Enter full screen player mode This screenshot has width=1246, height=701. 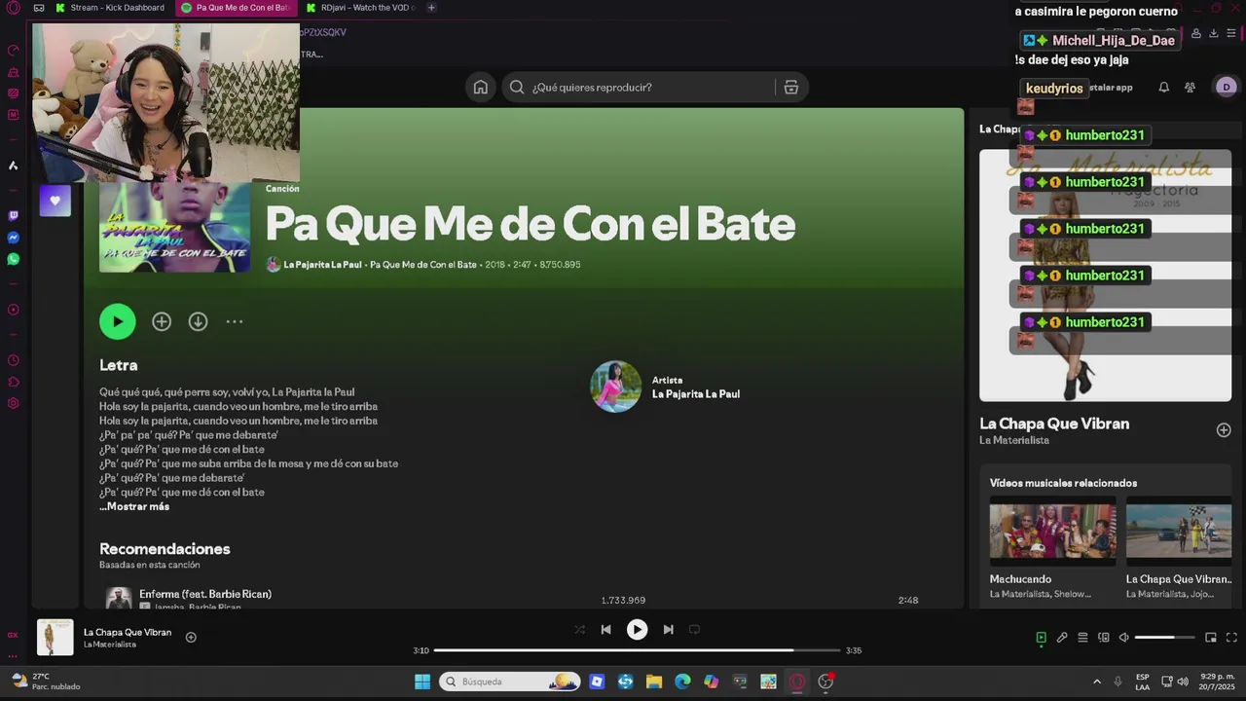[1231, 638]
